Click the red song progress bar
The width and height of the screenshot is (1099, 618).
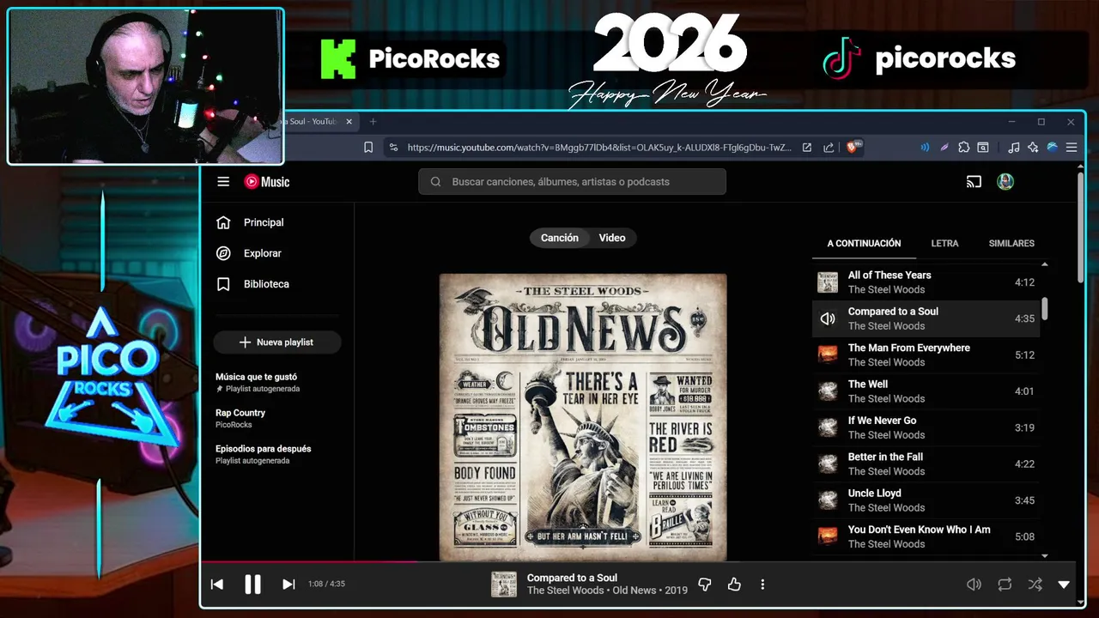[x=309, y=562]
